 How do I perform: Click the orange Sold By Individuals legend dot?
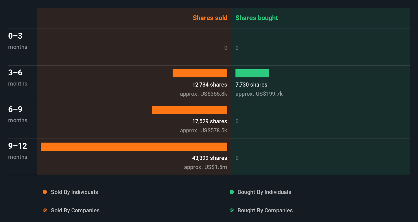coord(45,192)
